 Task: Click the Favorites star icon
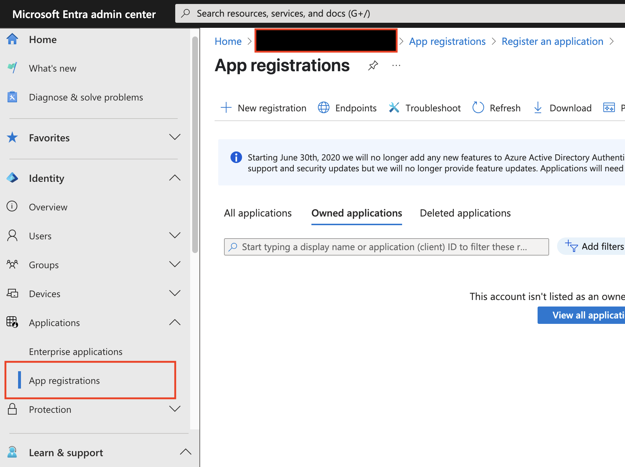point(12,137)
